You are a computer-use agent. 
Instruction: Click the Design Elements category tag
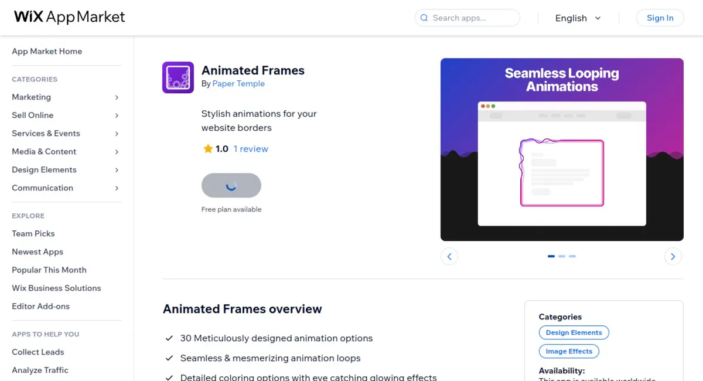tap(574, 332)
